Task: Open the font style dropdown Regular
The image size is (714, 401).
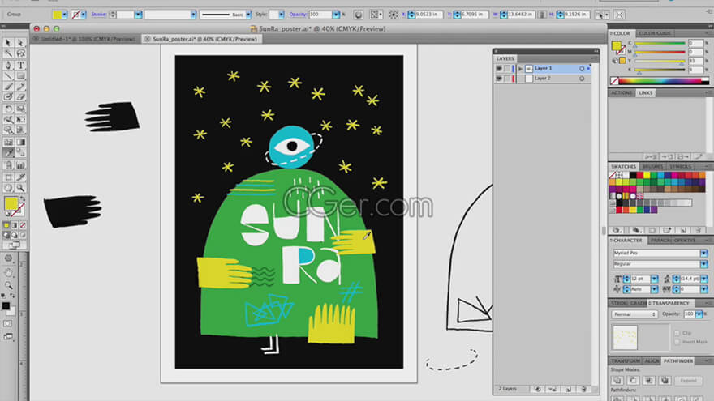Action: pyautogui.click(x=703, y=264)
